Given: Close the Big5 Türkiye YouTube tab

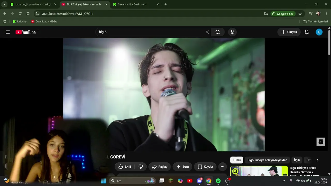Looking at the screenshot, I should click(x=107, y=4).
